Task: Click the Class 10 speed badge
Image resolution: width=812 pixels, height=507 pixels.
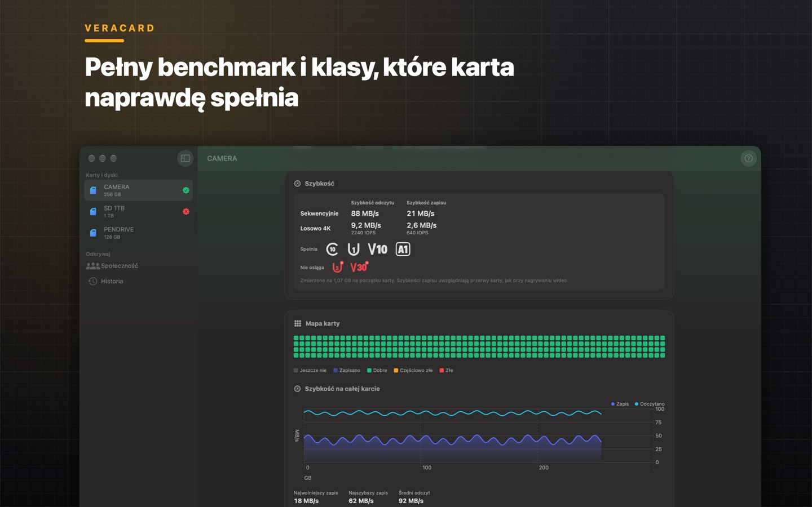Action: pyautogui.click(x=332, y=249)
